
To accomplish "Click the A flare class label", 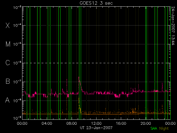I will click(x=7, y=100).
